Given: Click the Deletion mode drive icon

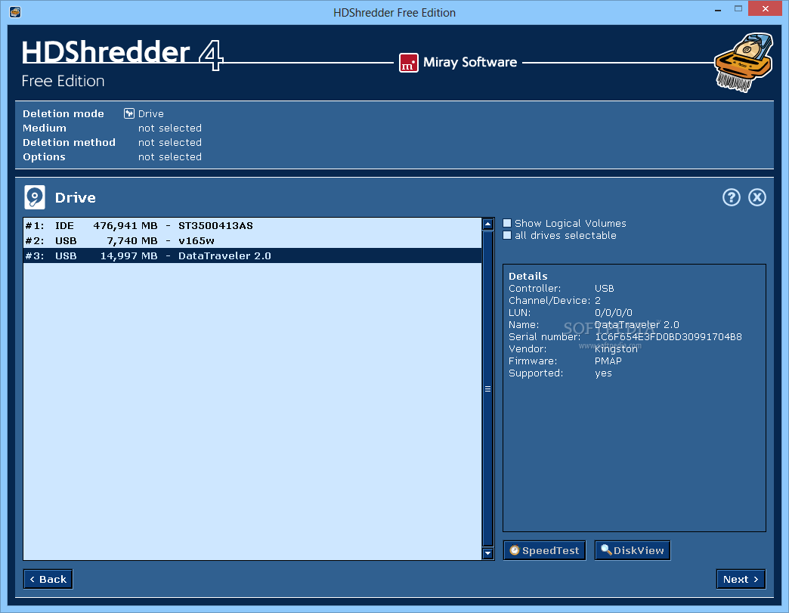Looking at the screenshot, I should (128, 113).
